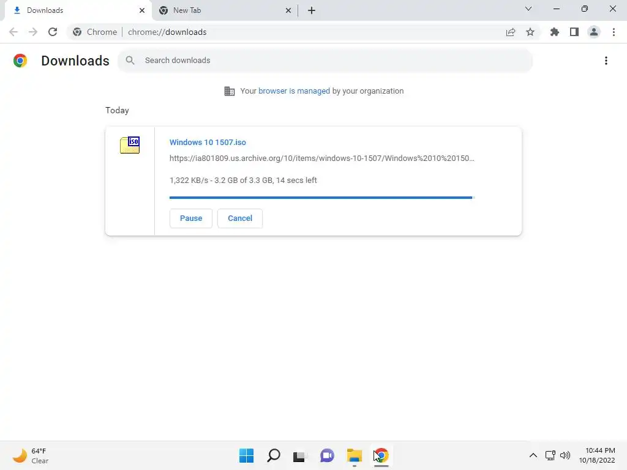Switch to the New Tab tab
627x470 pixels.
pos(225,10)
